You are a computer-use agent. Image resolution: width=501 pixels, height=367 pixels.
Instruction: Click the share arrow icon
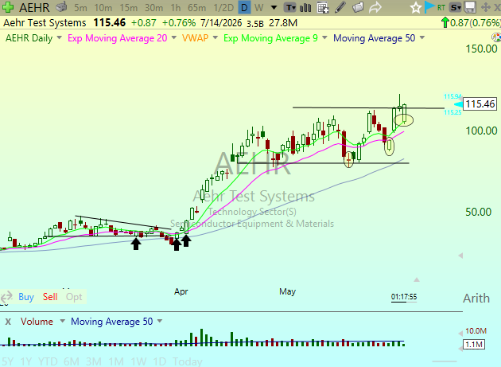tap(375, 7)
